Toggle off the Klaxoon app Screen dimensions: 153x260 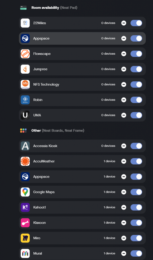136,223
